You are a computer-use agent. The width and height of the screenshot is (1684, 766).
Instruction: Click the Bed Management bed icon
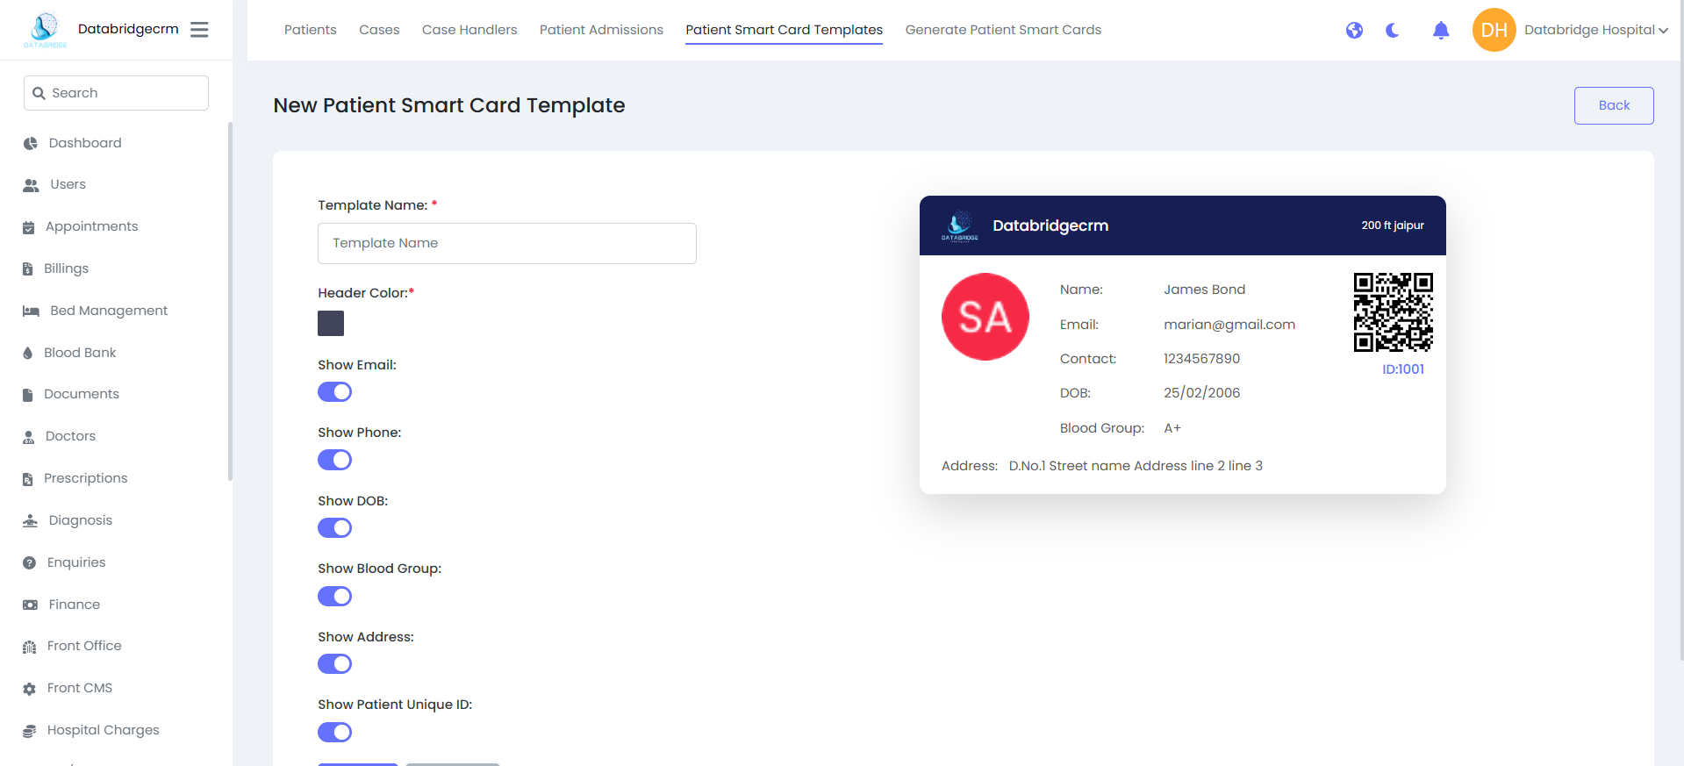[32, 311]
